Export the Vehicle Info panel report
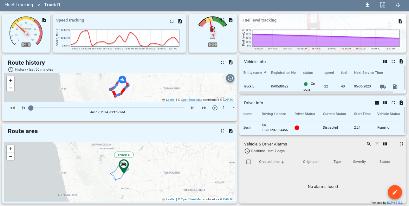The image size is (409, 206). pyautogui.click(x=401, y=61)
